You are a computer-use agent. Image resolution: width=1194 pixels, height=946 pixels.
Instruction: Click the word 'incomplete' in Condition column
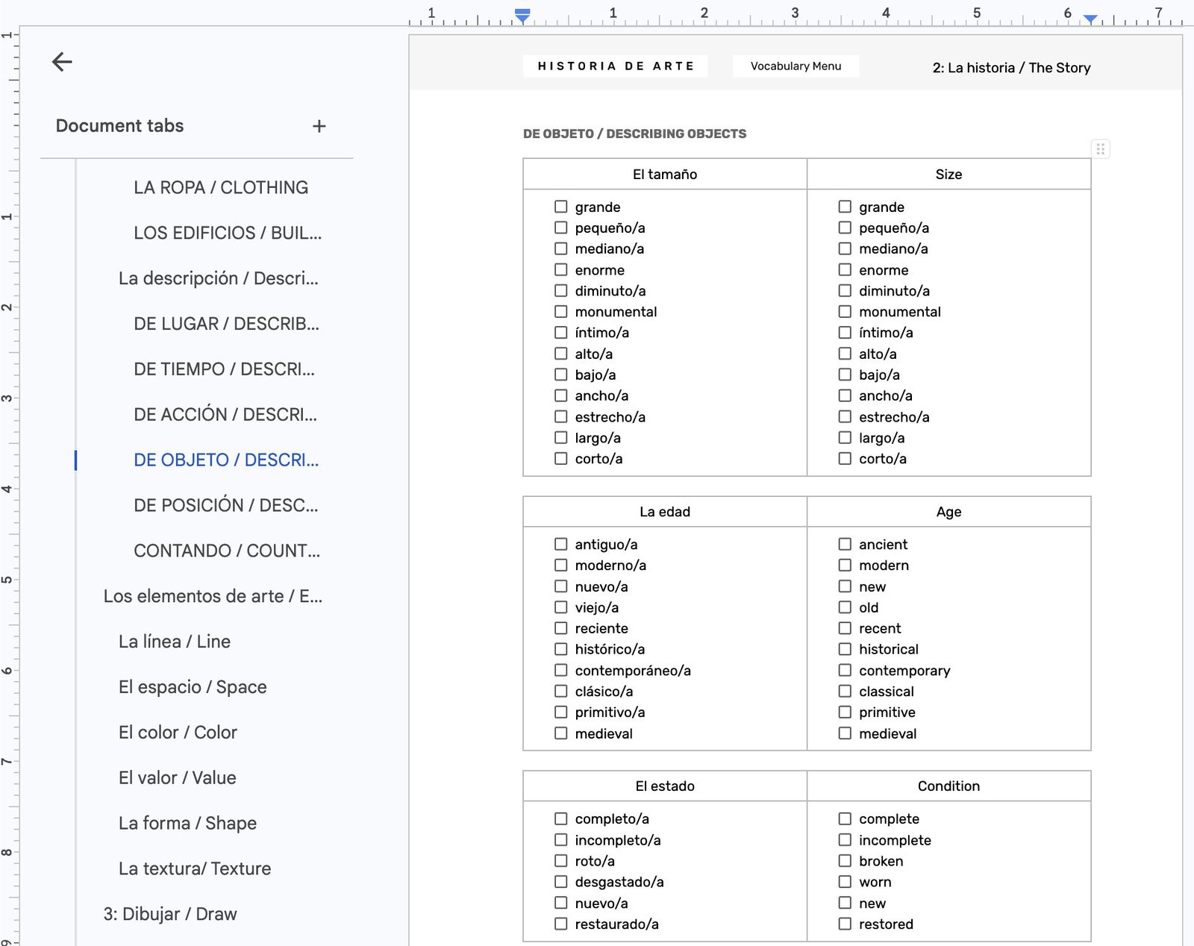pyautogui.click(x=895, y=840)
